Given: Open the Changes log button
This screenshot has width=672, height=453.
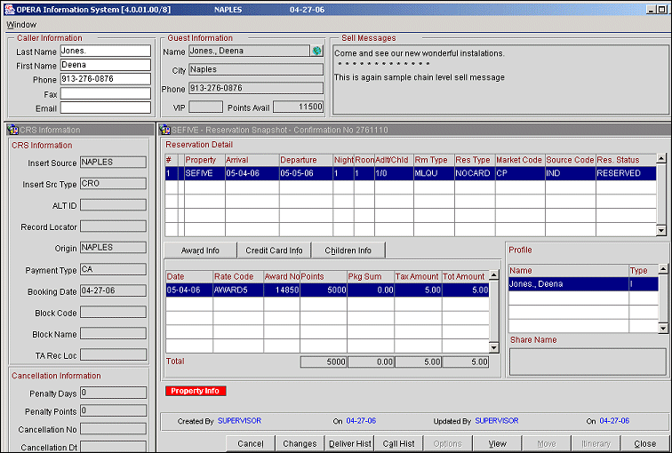Looking at the screenshot, I should (300, 443).
